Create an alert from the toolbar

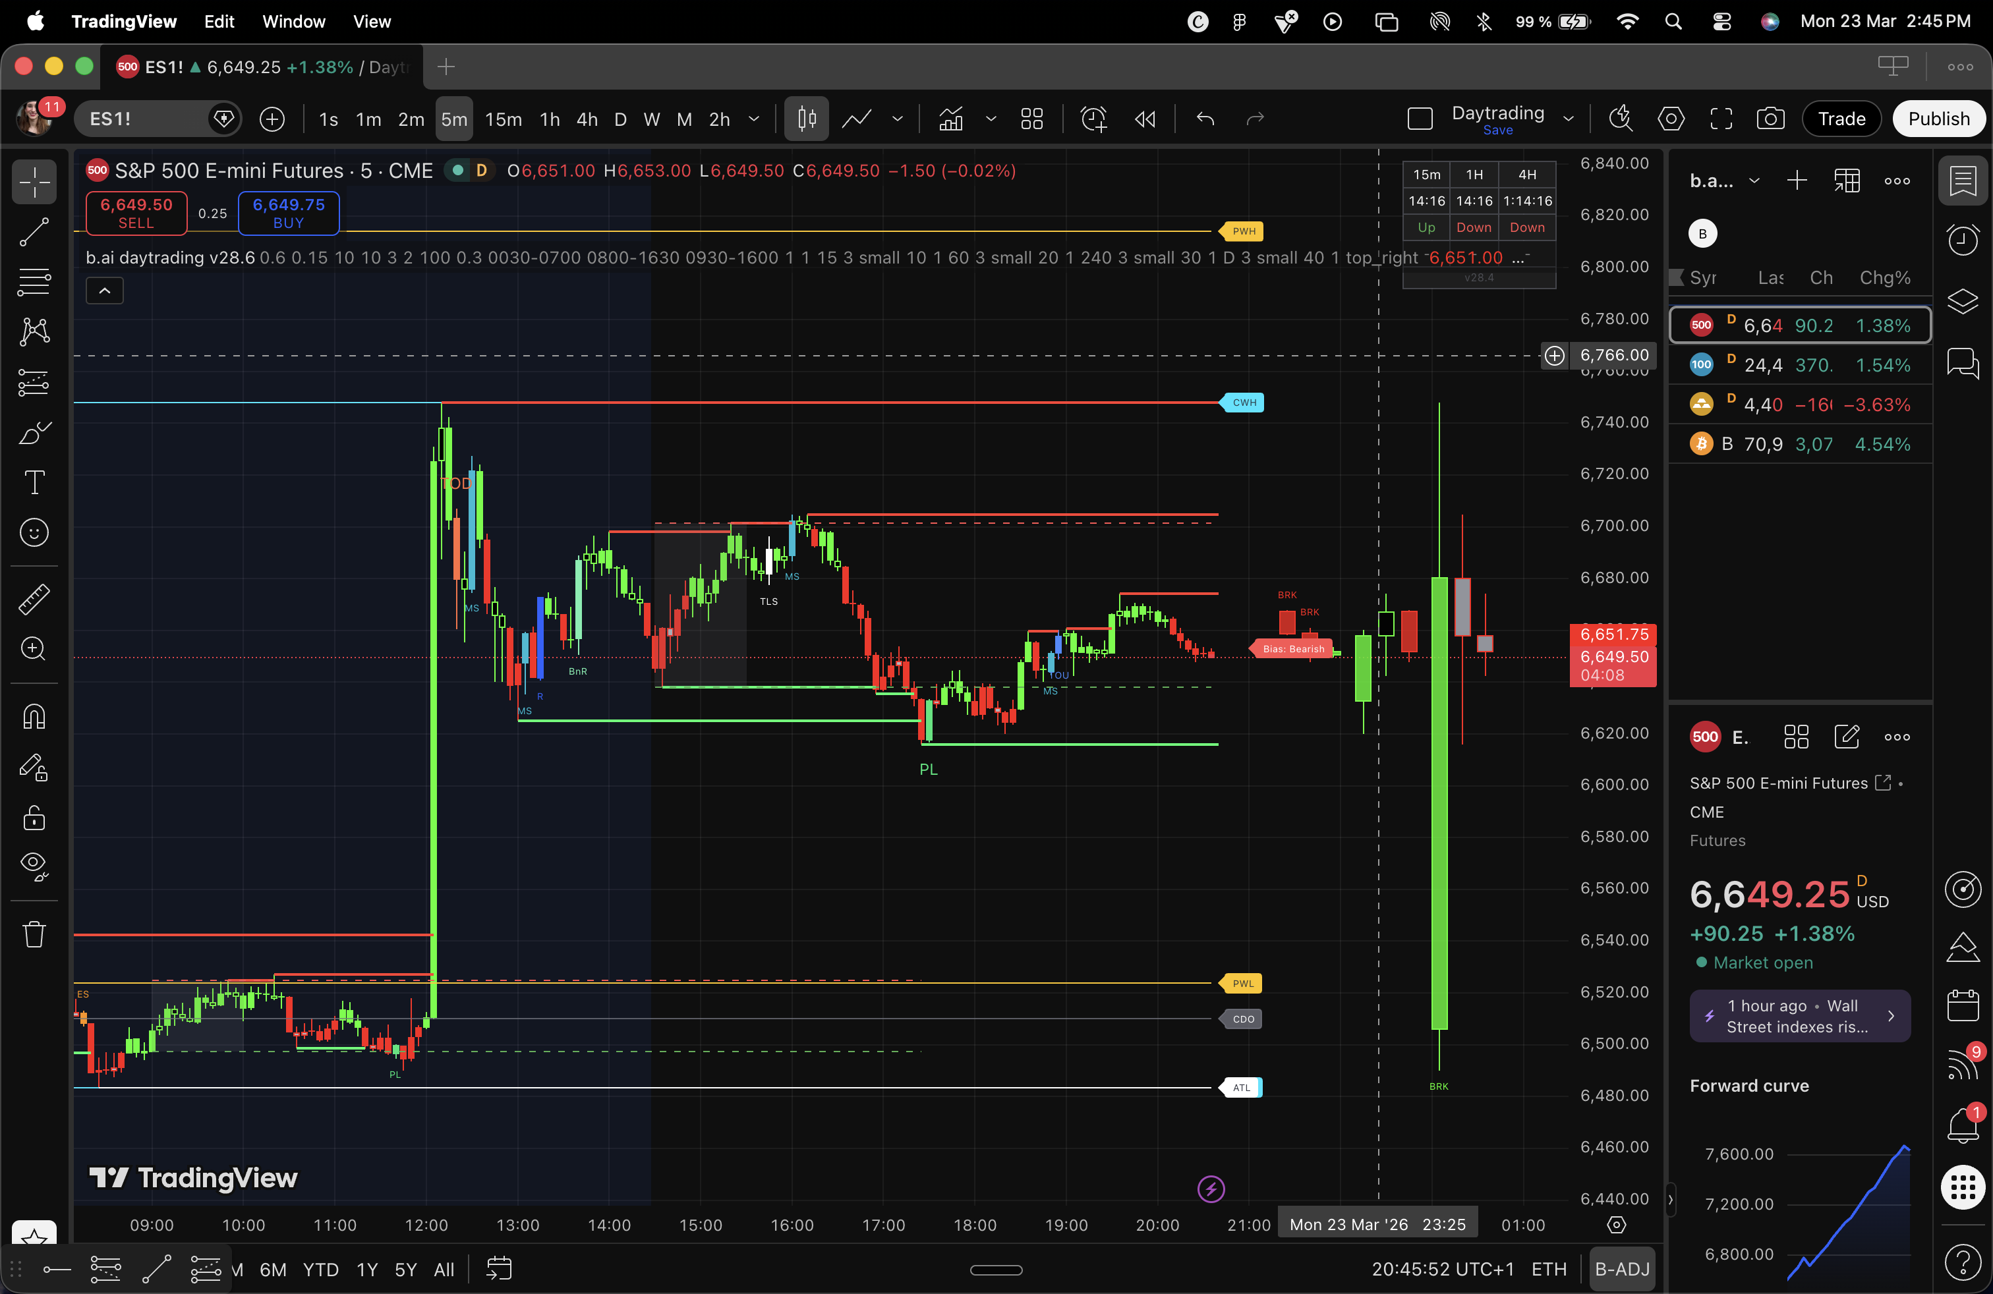[x=1093, y=119]
